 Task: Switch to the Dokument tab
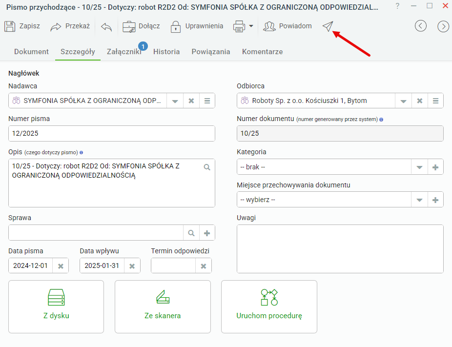point(31,52)
